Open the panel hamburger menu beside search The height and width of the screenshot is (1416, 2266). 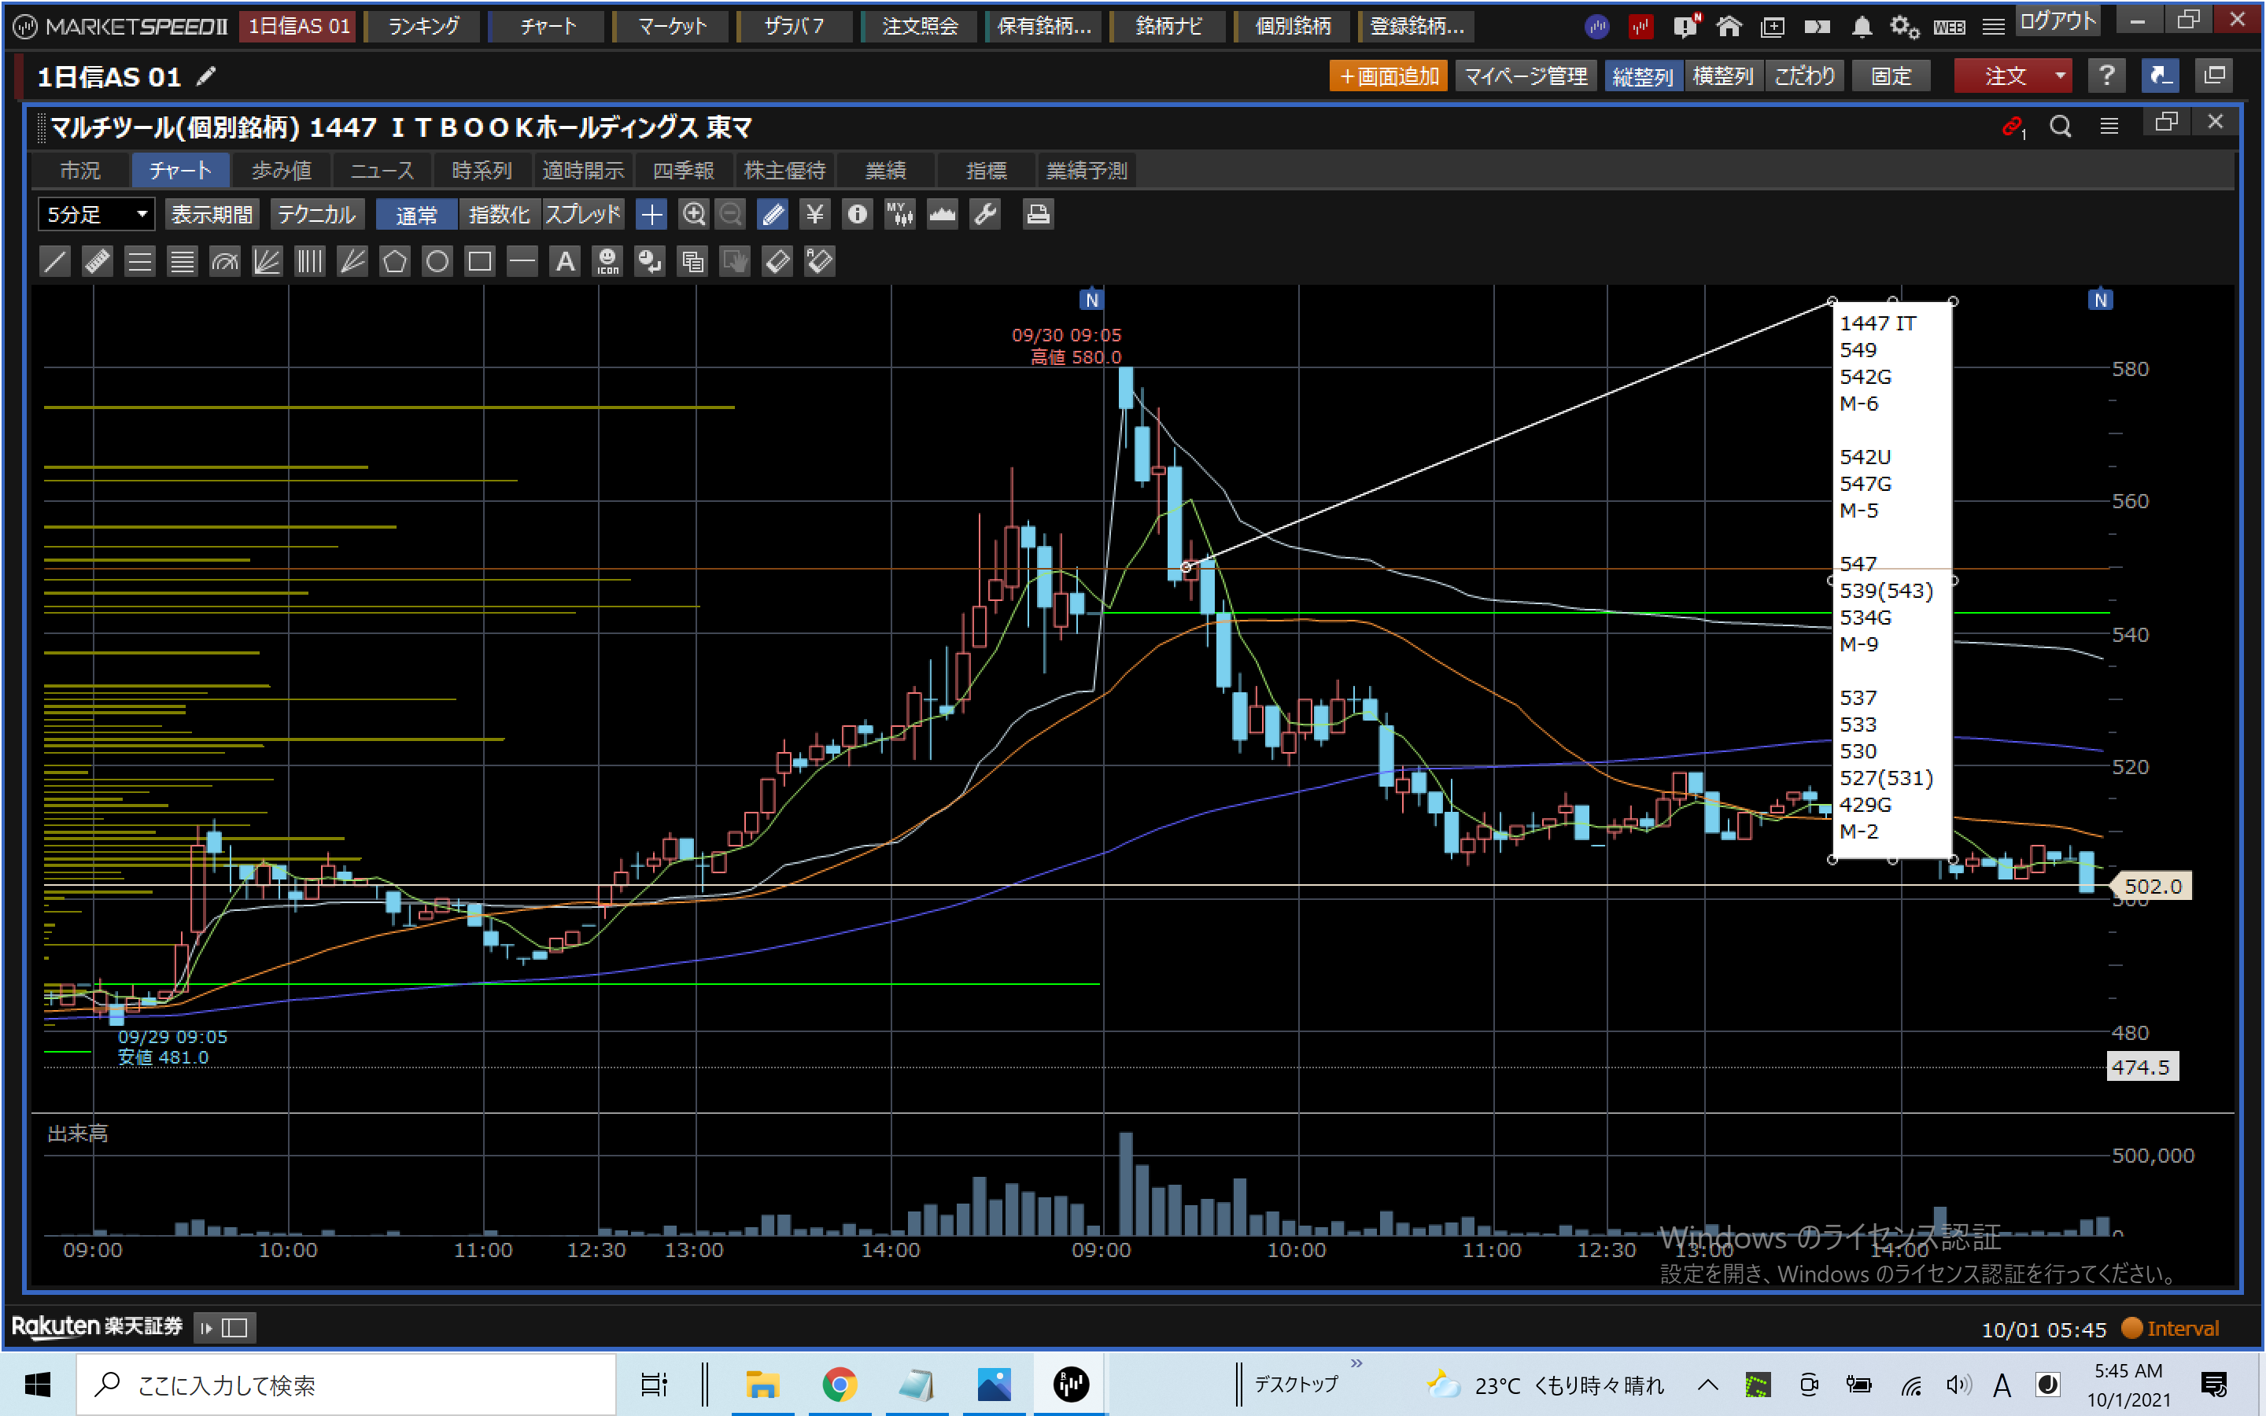tap(2109, 127)
